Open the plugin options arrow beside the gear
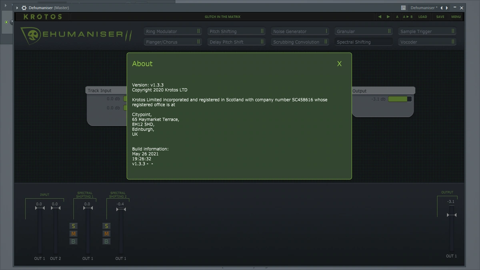The image size is (480, 270). pyautogui.click(x=17, y=8)
